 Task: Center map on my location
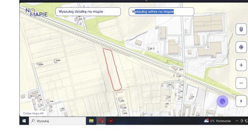[x=241, y=47]
